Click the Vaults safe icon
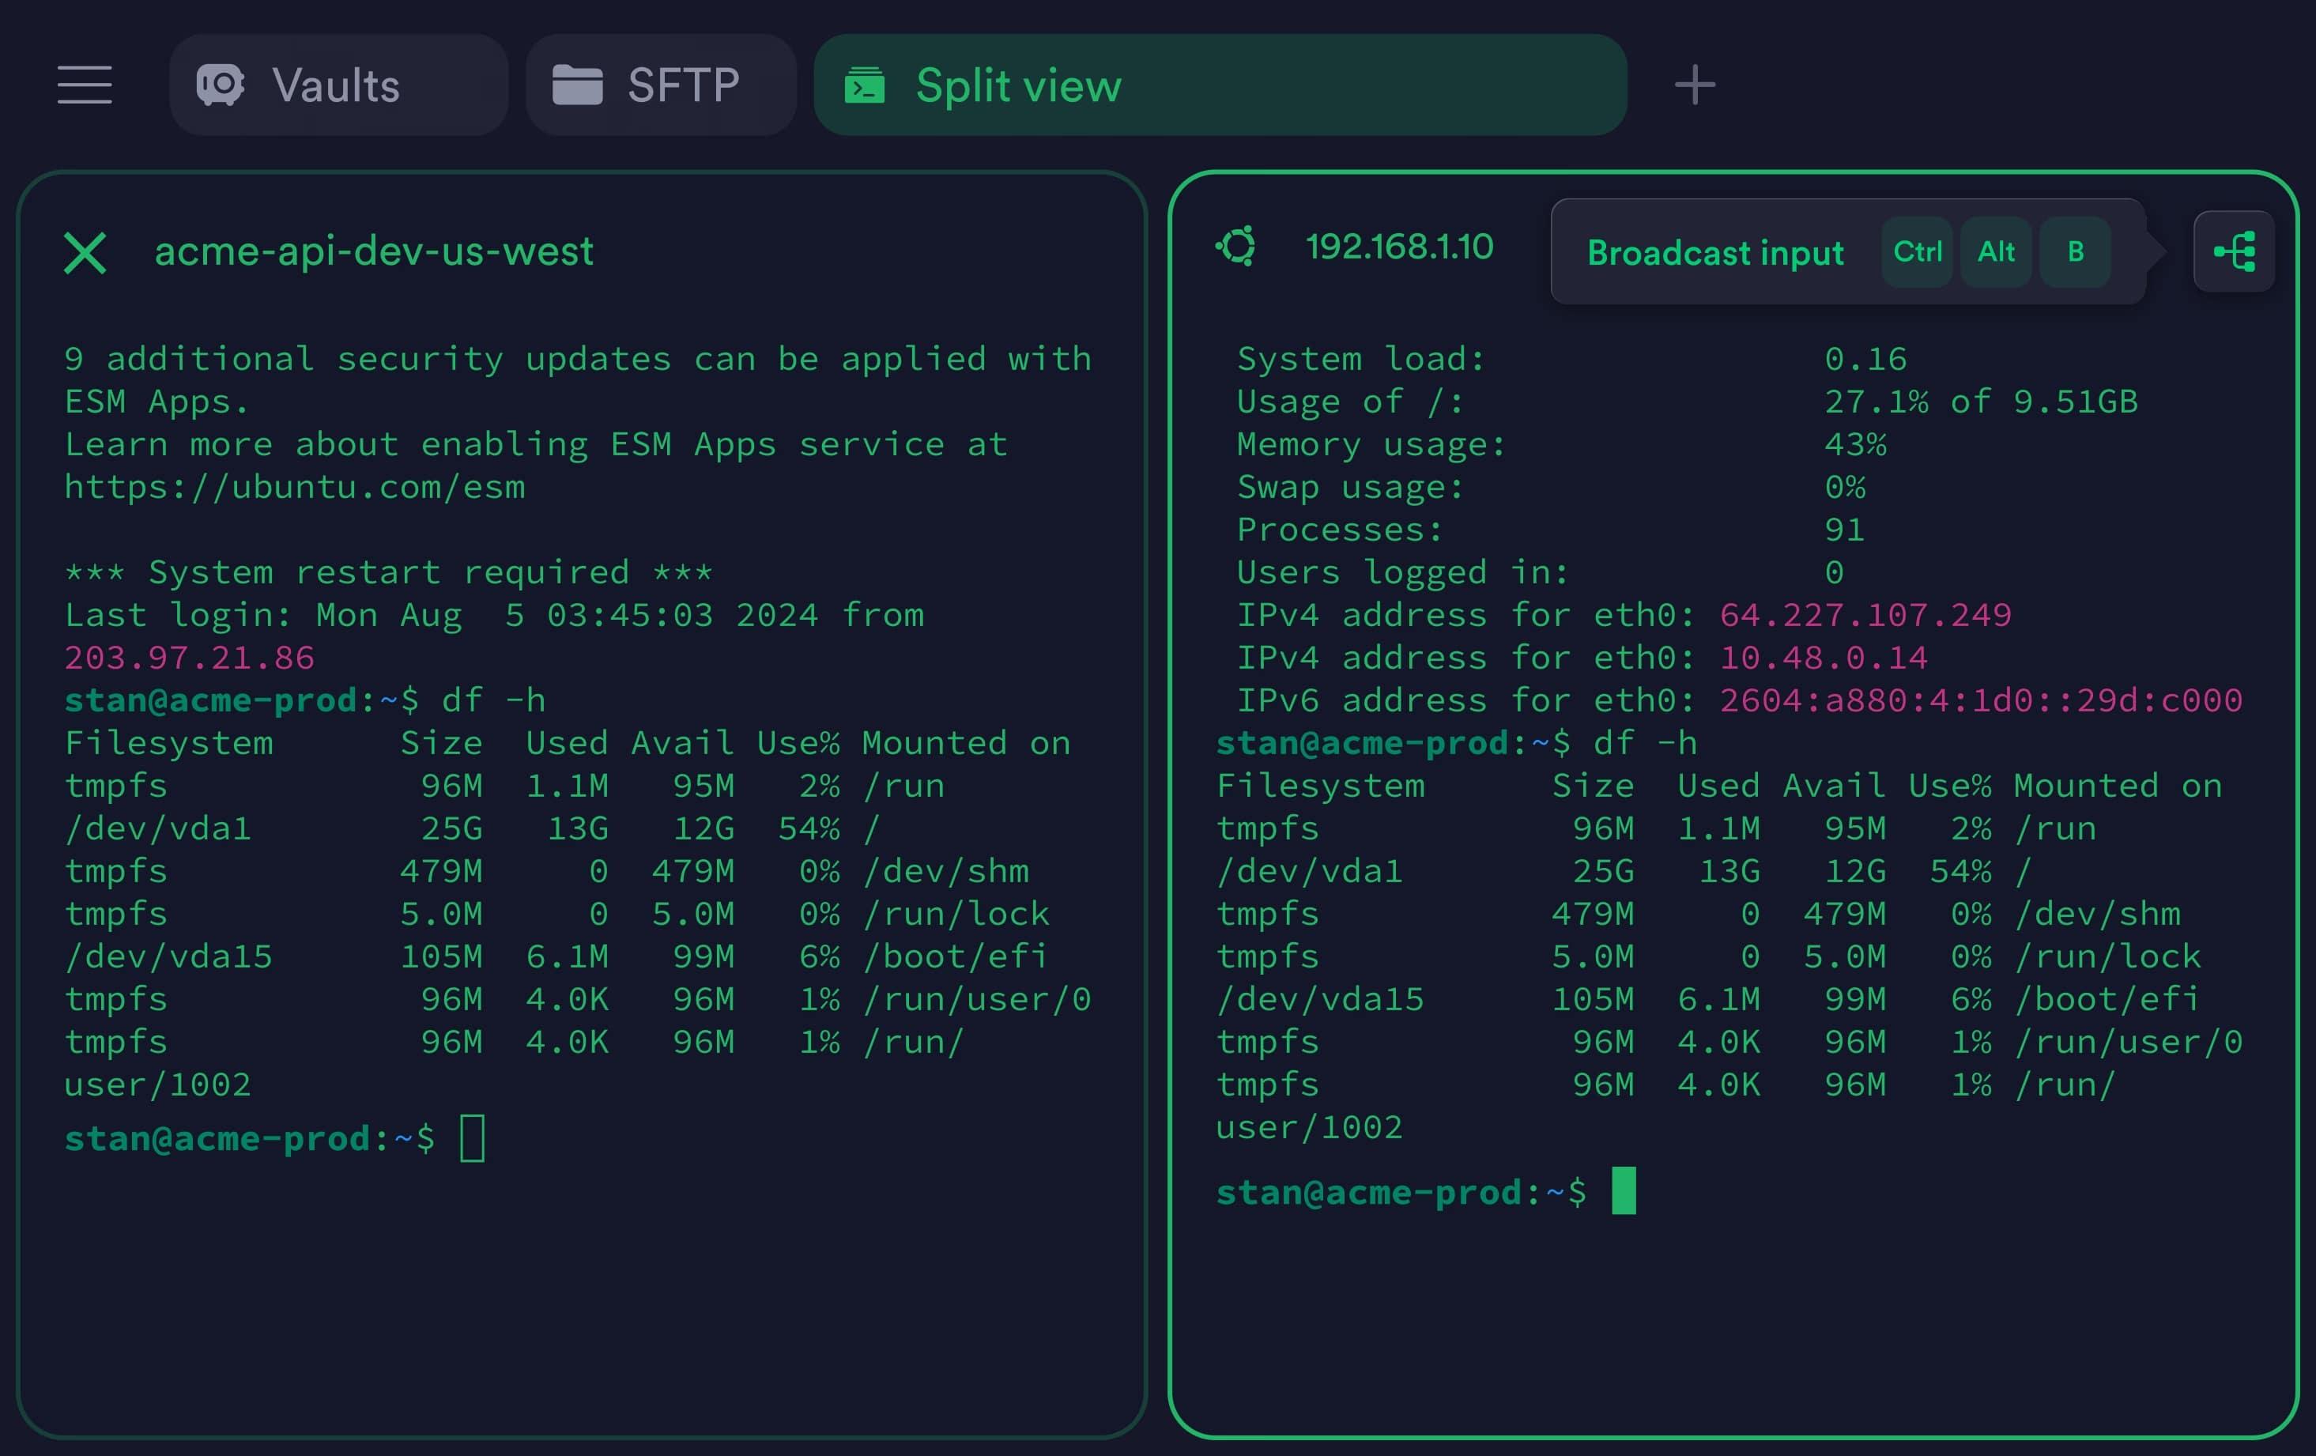 coord(221,85)
